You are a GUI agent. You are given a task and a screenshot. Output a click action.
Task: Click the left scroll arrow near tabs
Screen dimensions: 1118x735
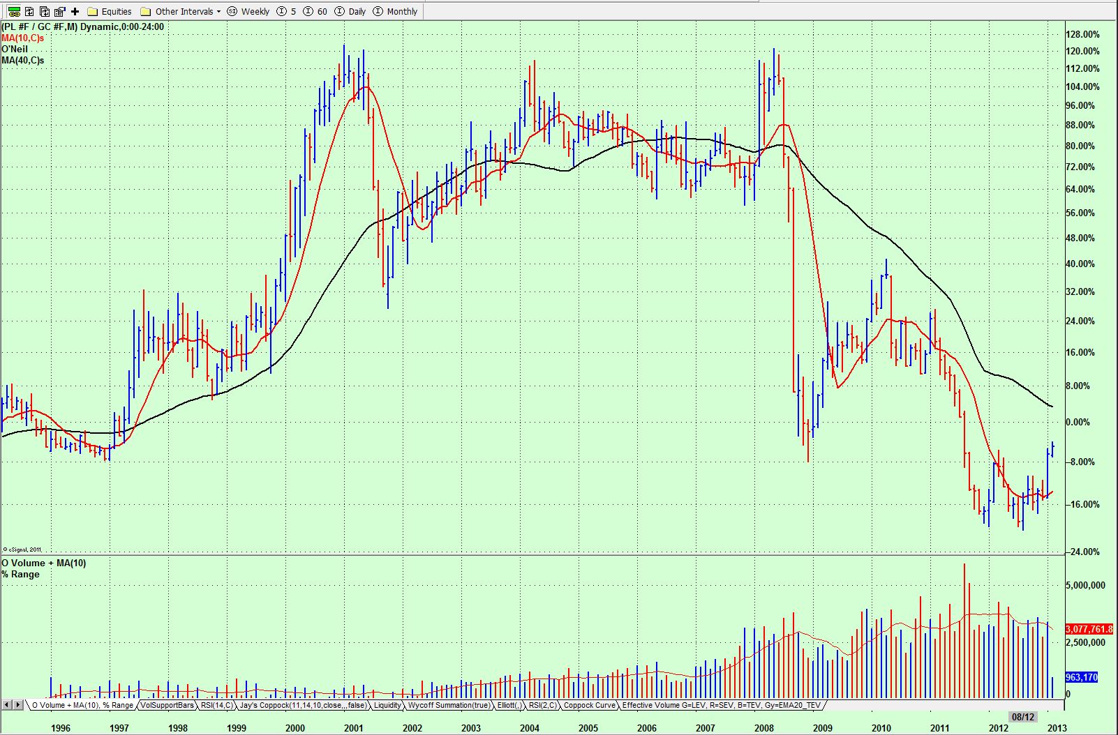click(6, 706)
